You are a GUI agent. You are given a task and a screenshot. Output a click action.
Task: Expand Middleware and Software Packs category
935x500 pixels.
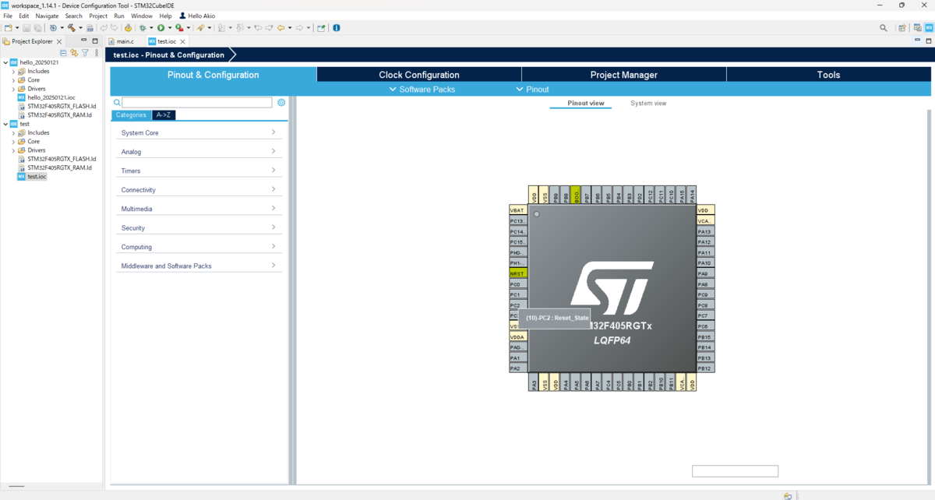coord(199,266)
